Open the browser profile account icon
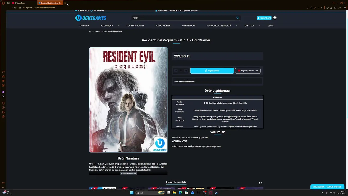348x196 pixels. tap(331, 8)
